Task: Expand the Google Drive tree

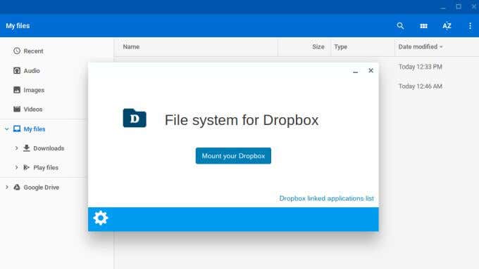Action: (7, 187)
